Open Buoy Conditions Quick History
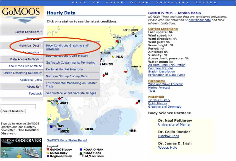Image resolution: width=236 pixels, height=161 pixels. click(x=67, y=56)
